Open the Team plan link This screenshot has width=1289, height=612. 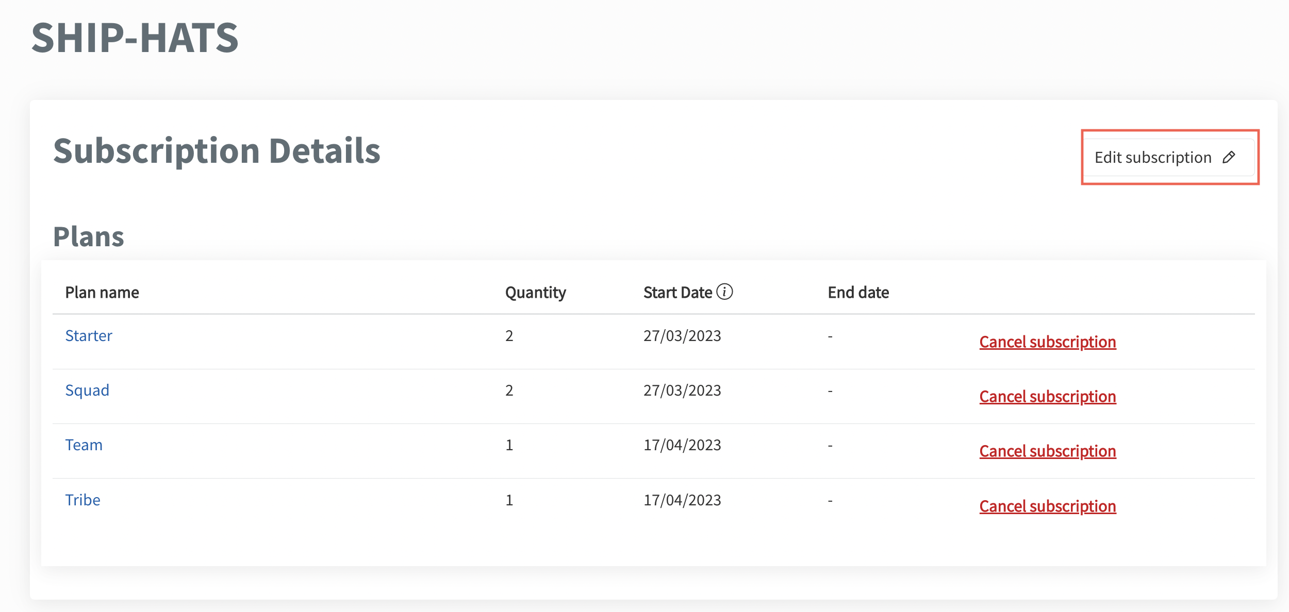click(x=84, y=445)
